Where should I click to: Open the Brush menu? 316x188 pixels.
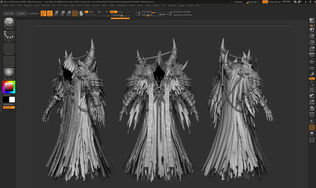pos(12,6)
